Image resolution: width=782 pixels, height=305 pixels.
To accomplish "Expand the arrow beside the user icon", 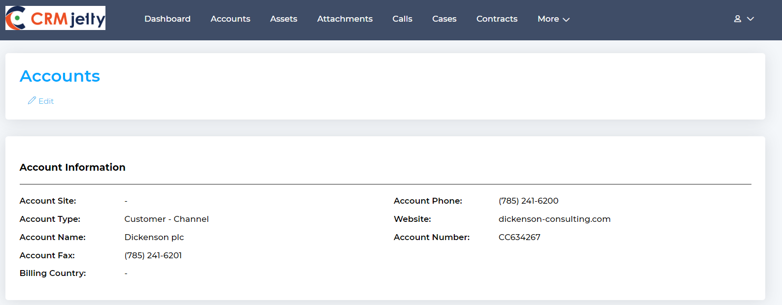I will pyautogui.click(x=750, y=19).
